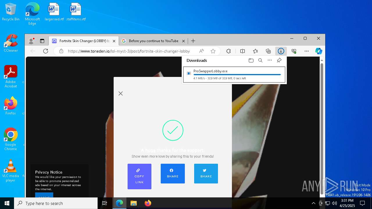Add page to favorites star icon
372x209 pixels.
(213, 51)
